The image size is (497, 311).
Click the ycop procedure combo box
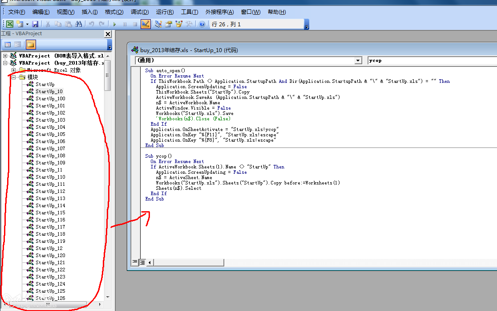point(432,60)
